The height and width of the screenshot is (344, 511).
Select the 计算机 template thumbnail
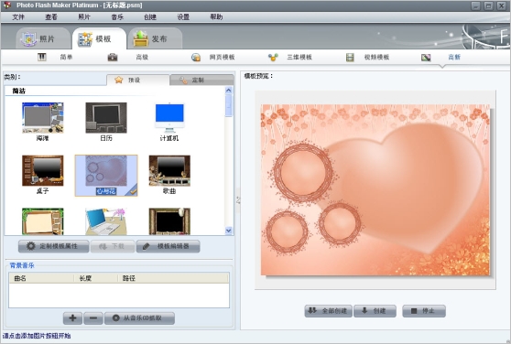[x=169, y=118]
